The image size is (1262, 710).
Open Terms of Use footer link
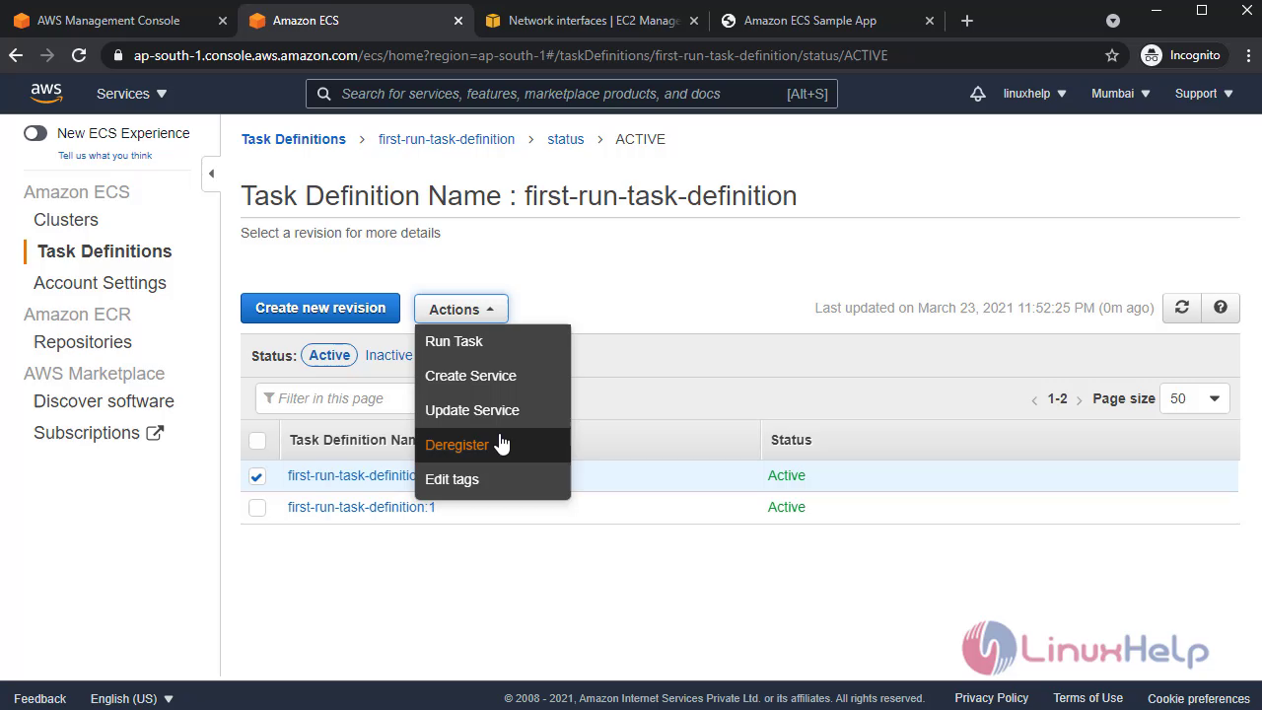coord(1087,698)
